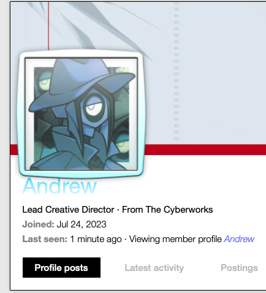Open Andrew's hat-wearing robot avatar image
266x293 pixels.
tap(82, 114)
